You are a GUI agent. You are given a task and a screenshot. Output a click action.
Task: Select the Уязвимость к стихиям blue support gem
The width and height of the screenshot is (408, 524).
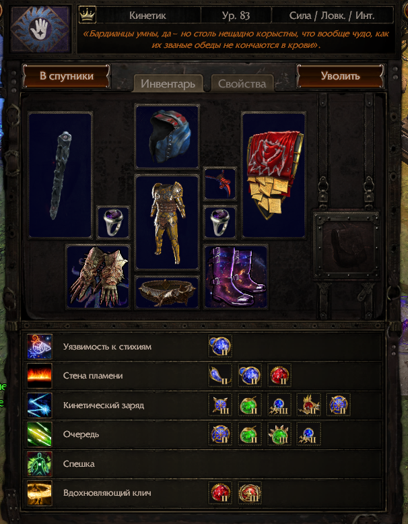click(x=220, y=347)
